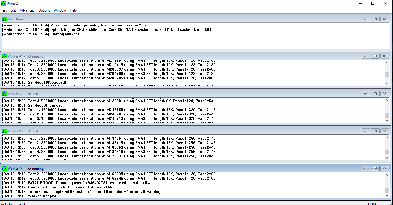The height and width of the screenshot is (205, 393).
Task: Minimize the Main thread child window
Action: point(366,19)
